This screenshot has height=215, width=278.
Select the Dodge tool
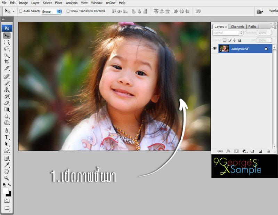click(7, 122)
